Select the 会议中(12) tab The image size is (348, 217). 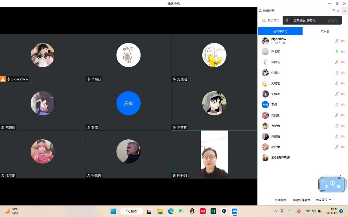coord(280,31)
